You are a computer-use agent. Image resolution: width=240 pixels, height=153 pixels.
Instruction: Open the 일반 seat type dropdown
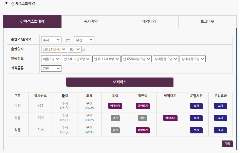pyautogui.click(x=51, y=68)
